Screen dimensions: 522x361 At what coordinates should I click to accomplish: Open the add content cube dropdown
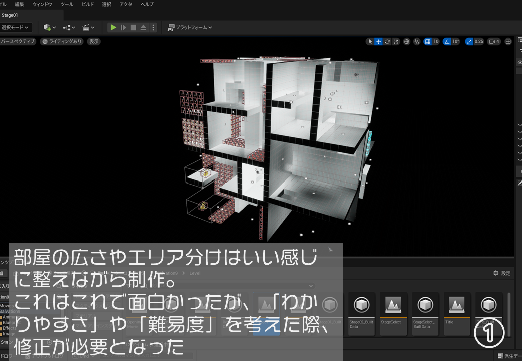click(49, 27)
